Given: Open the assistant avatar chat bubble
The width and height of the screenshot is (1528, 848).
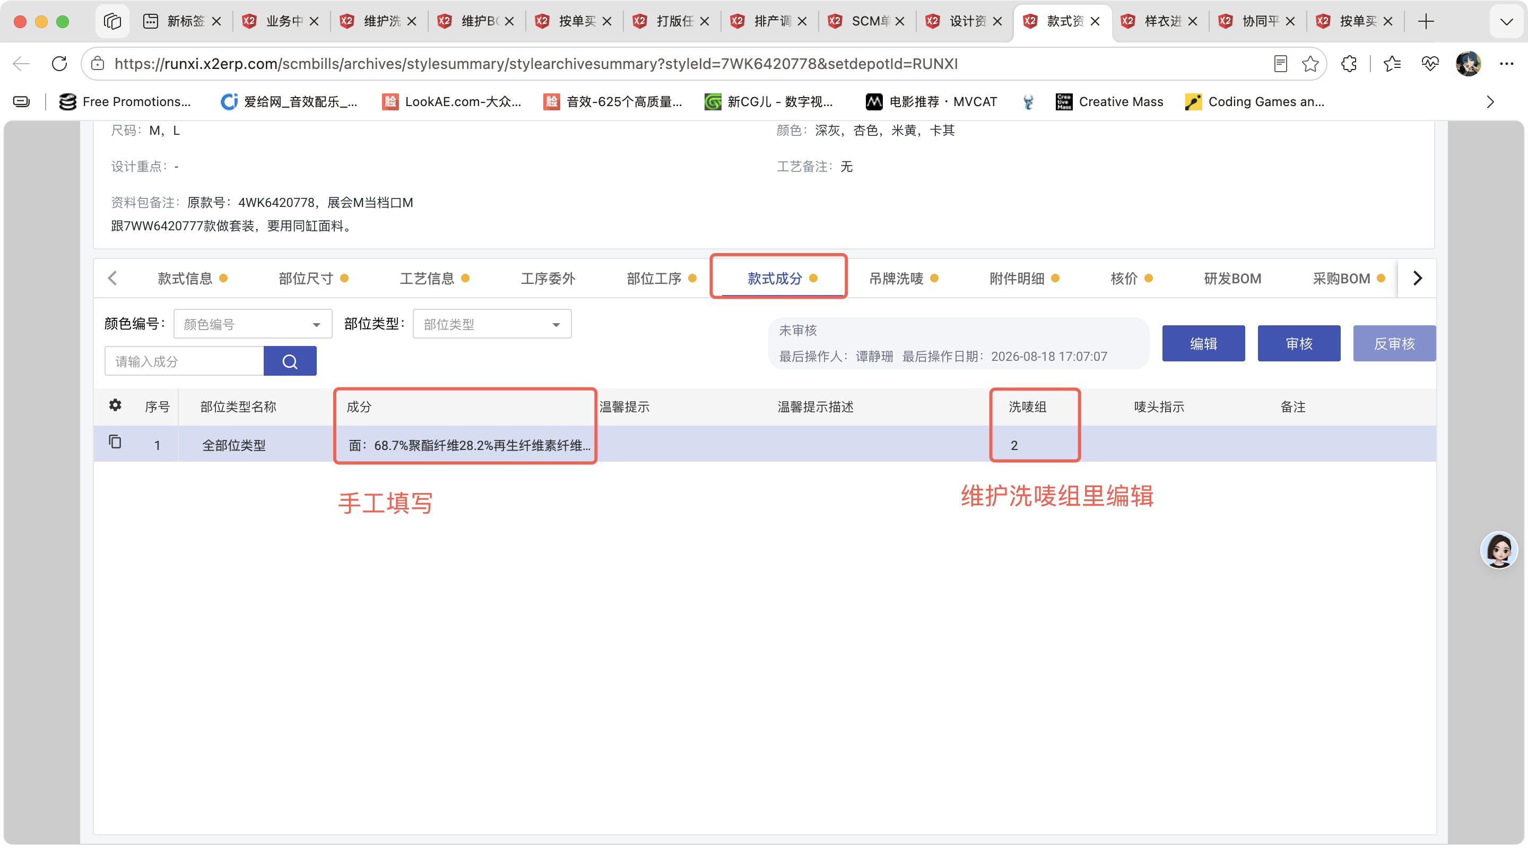Looking at the screenshot, I should coord(1499,550).
